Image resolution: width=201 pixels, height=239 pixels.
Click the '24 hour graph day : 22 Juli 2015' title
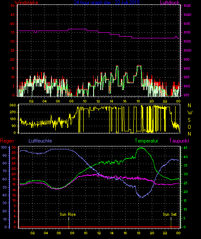point(107,3)
